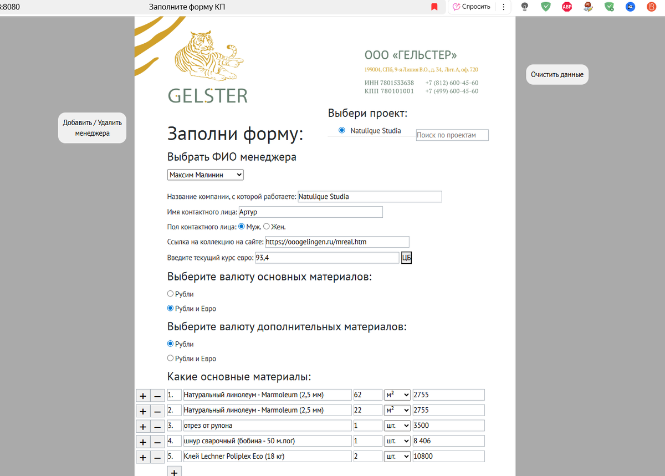This screenshot has width=665, height=476.
Task: Click the GELSTER tiger logo
Action: tap(208, 67)
